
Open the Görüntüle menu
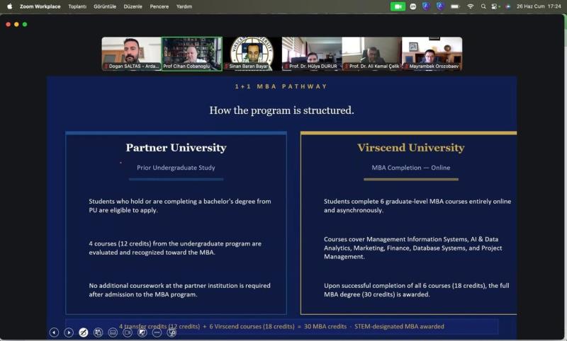point(105,6)
